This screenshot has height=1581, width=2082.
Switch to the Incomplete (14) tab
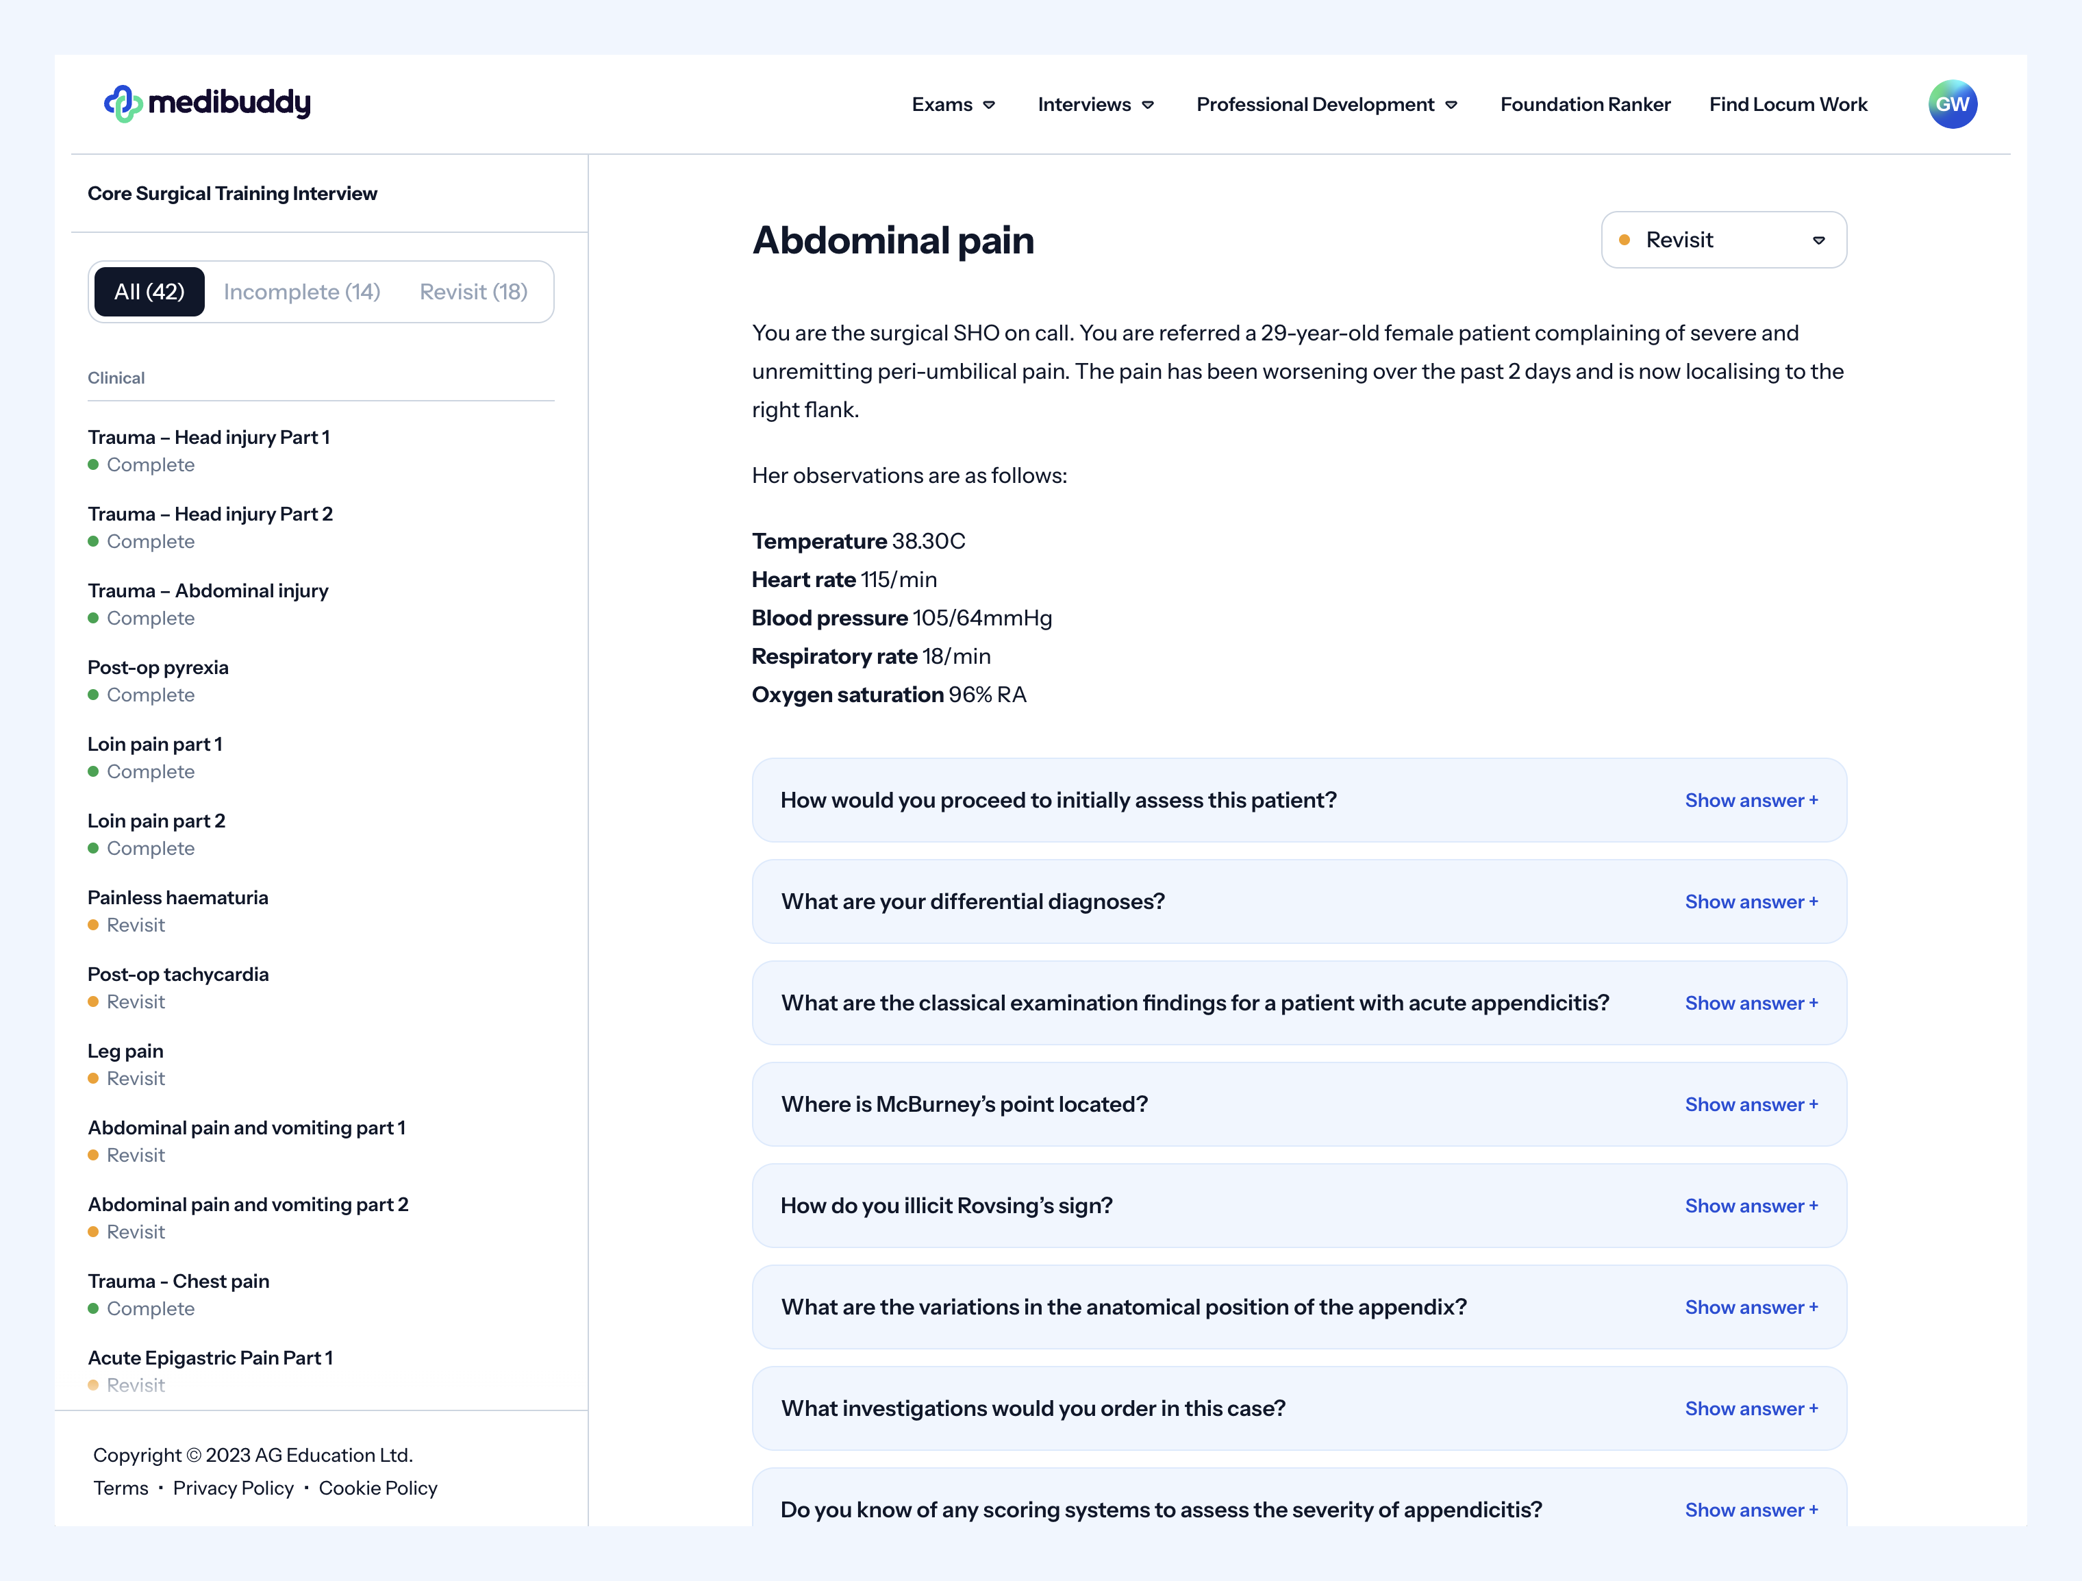point(302,292)
